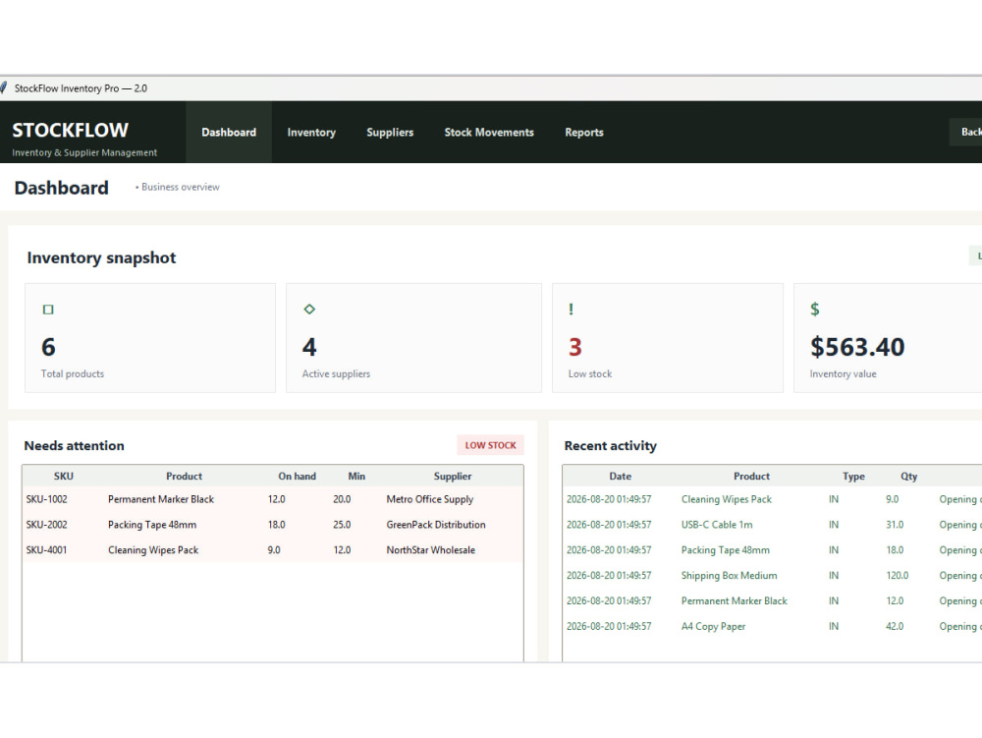Click quantity 42.0 in Recent activity
982x738 pixels.
(895, 627)
